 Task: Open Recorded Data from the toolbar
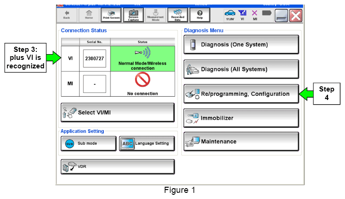(x=177, y=15)
